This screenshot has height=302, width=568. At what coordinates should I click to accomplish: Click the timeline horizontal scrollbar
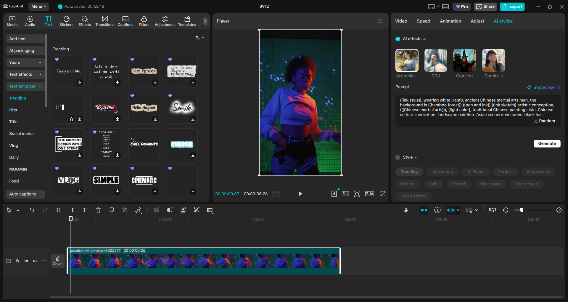(x=306, y=297)
